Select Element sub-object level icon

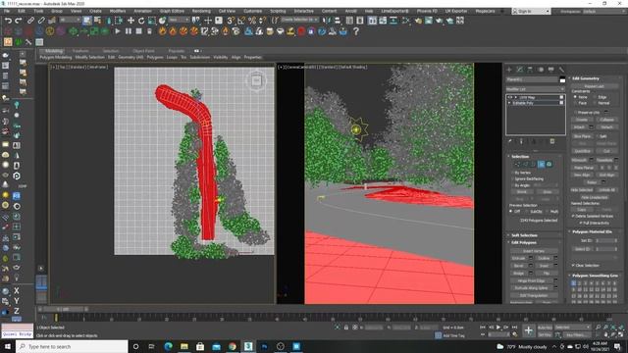549,164
